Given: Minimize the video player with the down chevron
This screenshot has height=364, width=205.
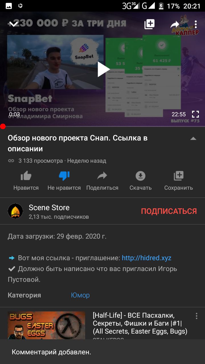Looking at the screenshot, I should pyautogui.click(x=14, y=24).
